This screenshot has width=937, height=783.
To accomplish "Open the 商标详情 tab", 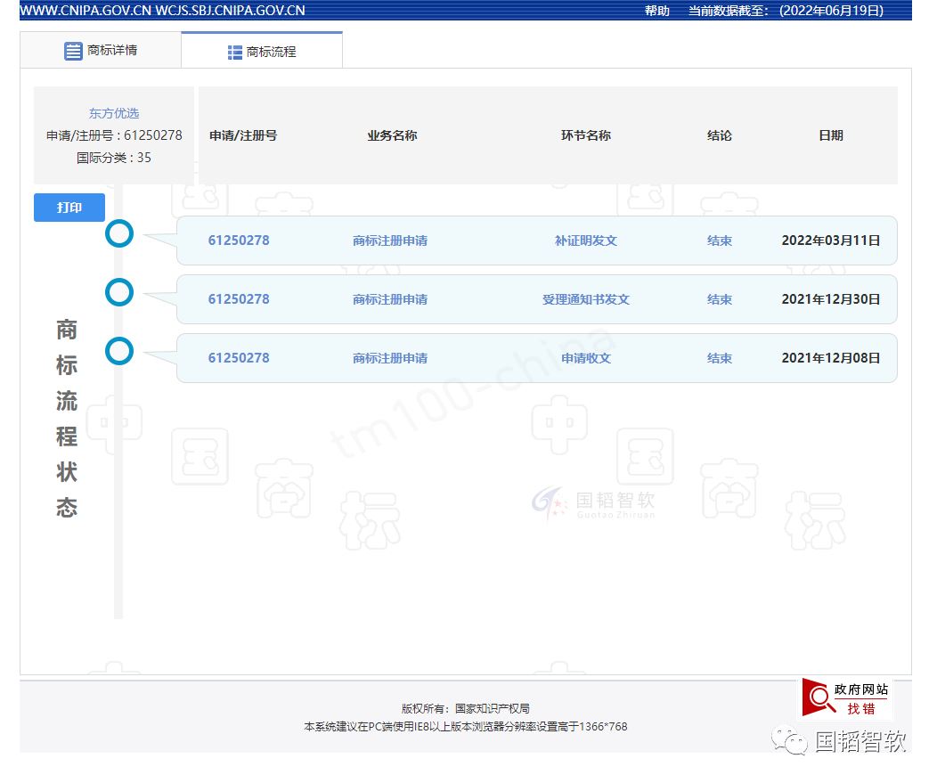I will tap(101, 50).
